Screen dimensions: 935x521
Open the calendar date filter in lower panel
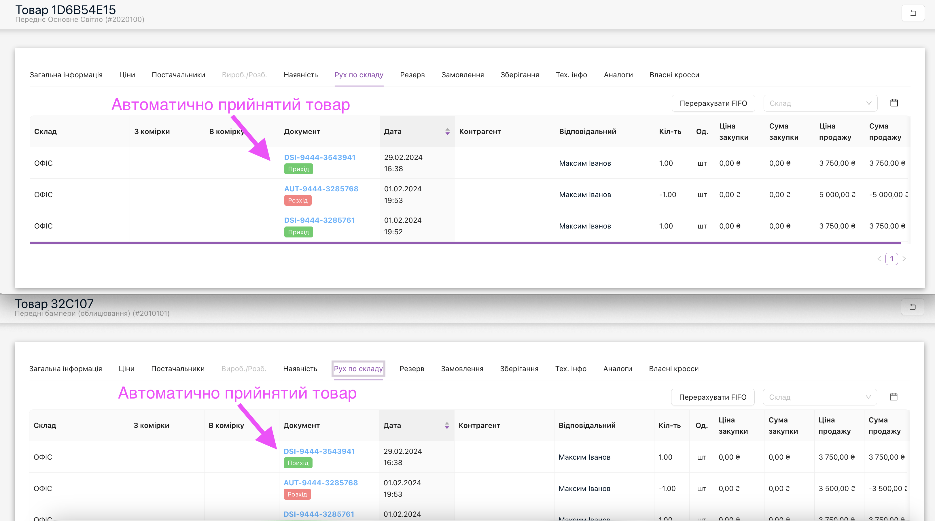pos(893,397)
